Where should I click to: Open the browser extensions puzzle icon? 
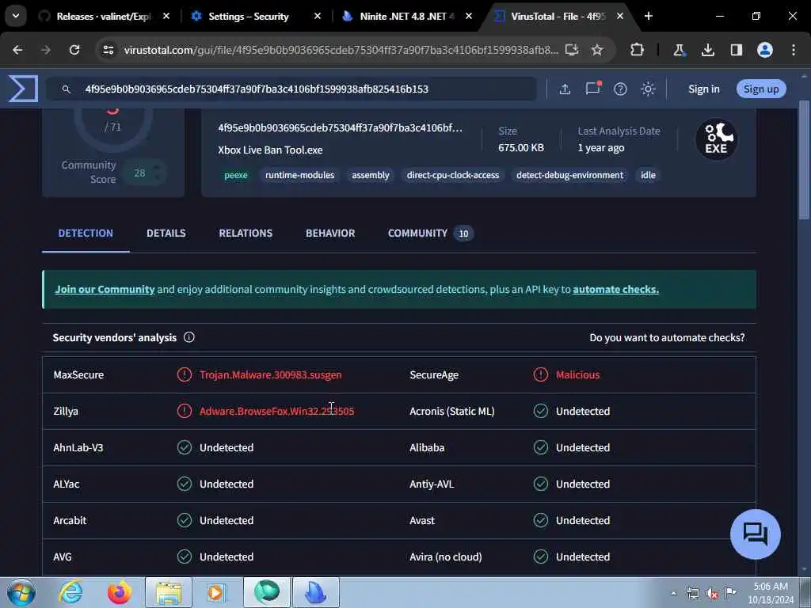[x=638, y=50]
